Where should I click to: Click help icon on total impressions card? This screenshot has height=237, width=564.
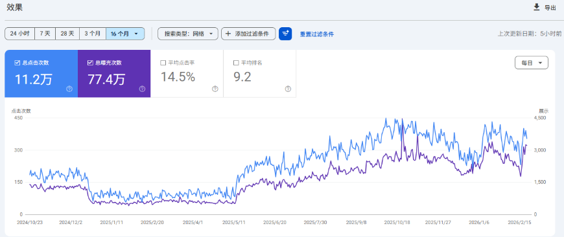[142, 89]
